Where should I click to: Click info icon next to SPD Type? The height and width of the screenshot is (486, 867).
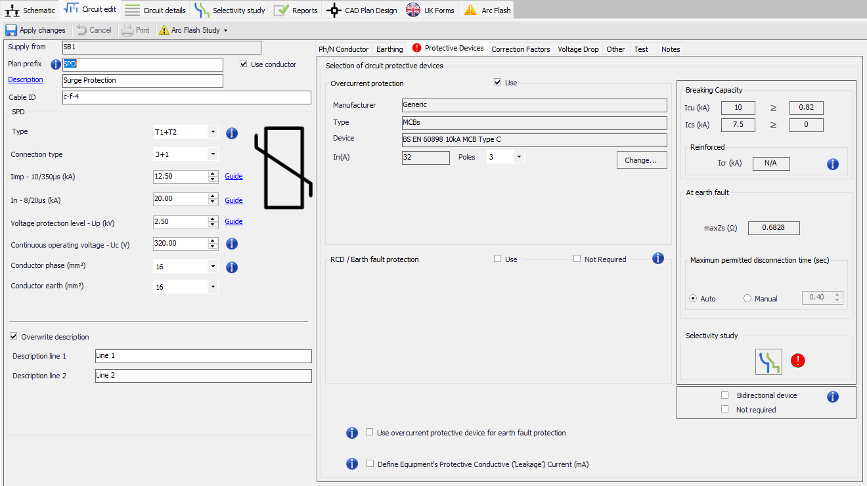click(x=232, y=133)
